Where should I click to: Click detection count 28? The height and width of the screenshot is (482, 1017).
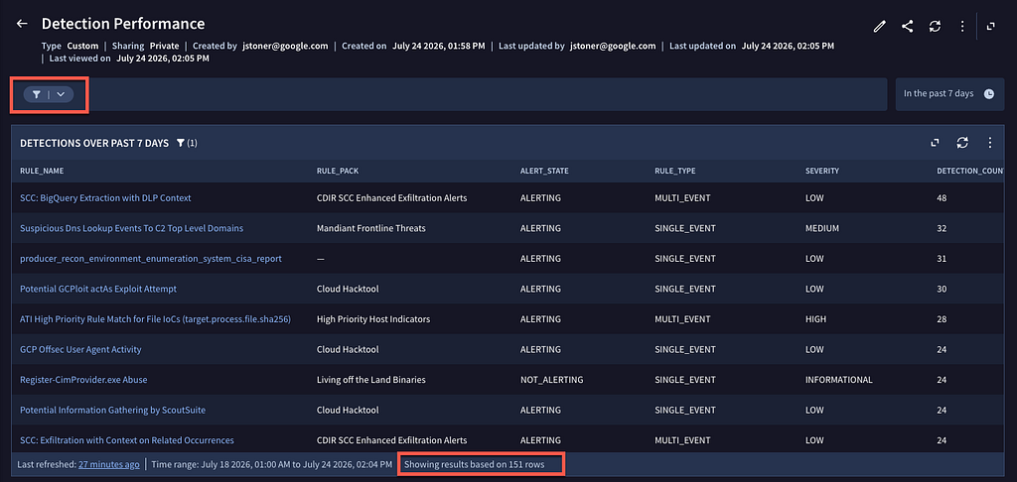942,319
